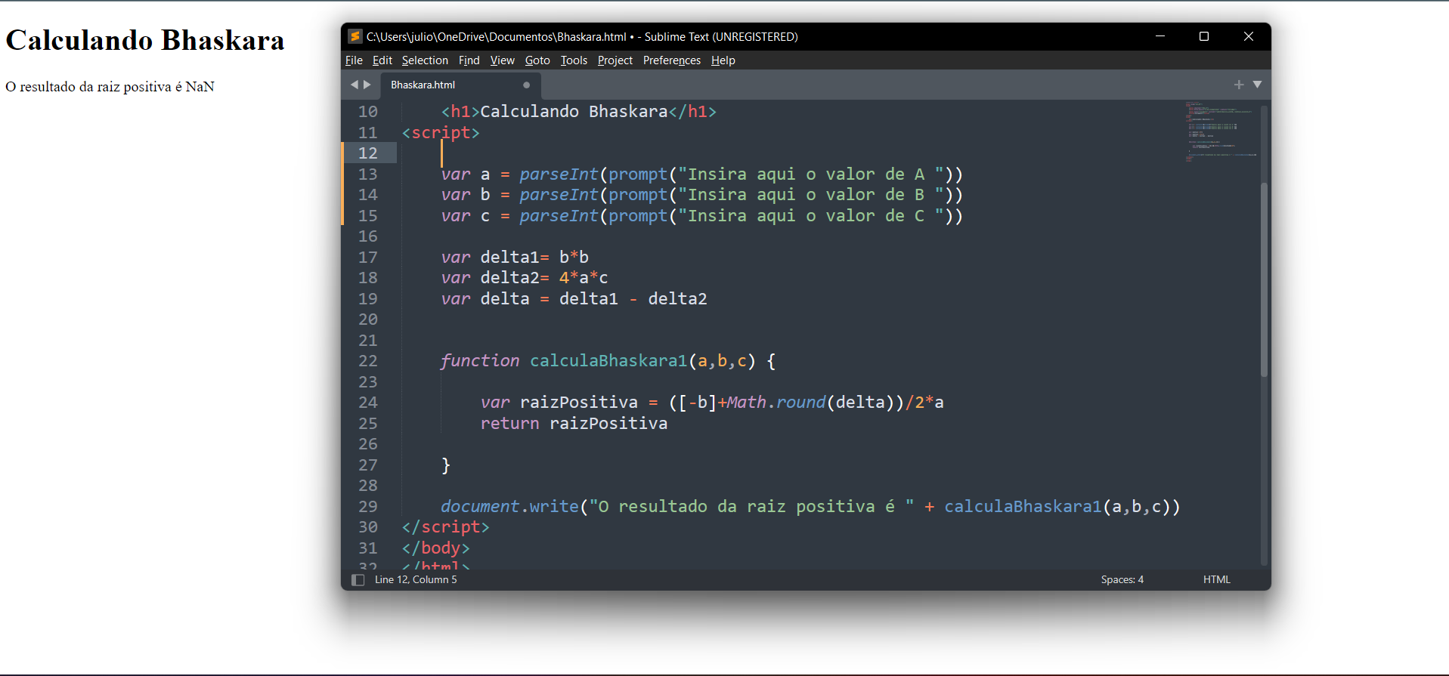Screen dimensions: 1449x676
Task: Click the 'var delta1= b*b' line
Action: (x=515, y=258)
